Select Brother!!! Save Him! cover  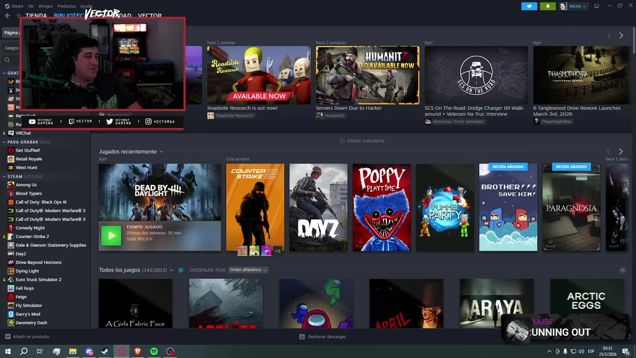click(x=508, y=207)
